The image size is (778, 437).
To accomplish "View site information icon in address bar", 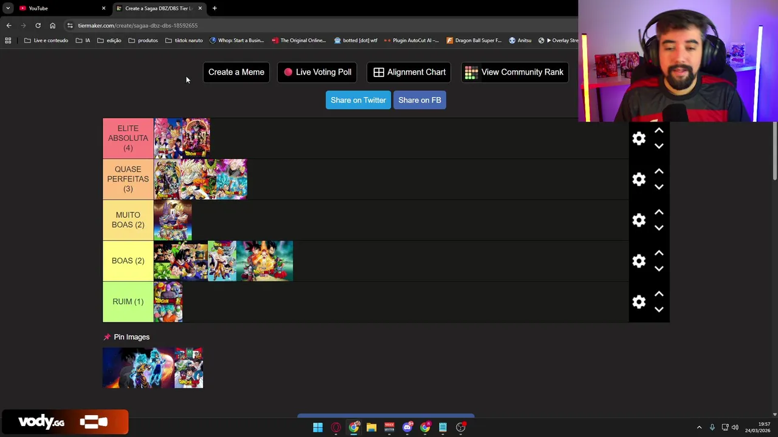I will click(70, 25).
